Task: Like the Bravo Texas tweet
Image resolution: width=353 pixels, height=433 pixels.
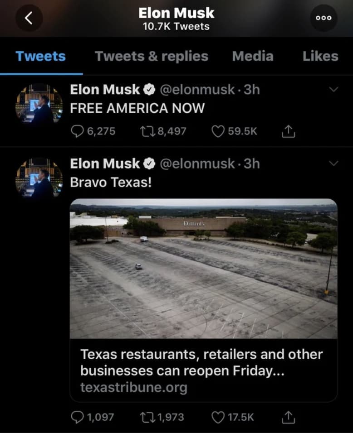Action: click(218, 417)
